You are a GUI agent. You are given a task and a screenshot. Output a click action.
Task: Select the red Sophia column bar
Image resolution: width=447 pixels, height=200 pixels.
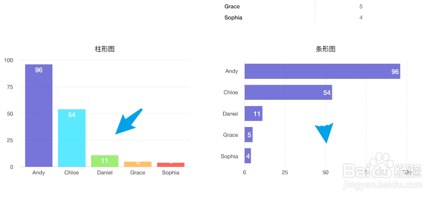click(171, 164)
